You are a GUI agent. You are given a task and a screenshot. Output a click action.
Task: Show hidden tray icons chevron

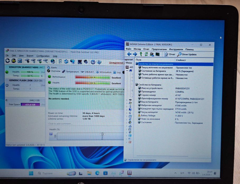click(x=175, y=173)
